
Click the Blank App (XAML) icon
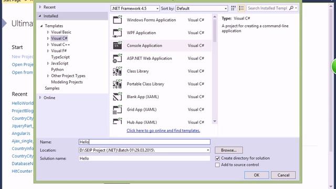point(117,97)
